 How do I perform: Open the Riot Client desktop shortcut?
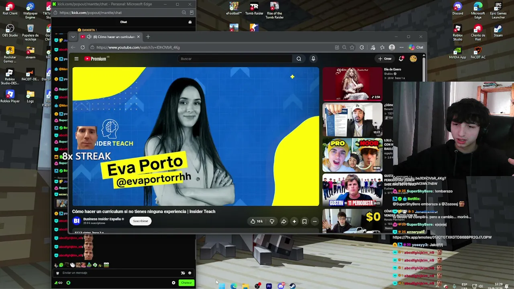click(10, 8)
